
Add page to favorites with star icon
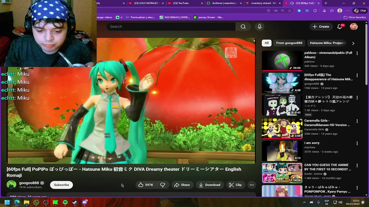point(290,11)
